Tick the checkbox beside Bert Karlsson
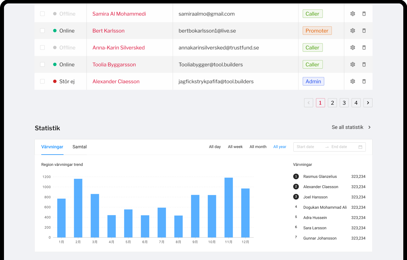Screen dimensions: 407x260 (42, 31)
